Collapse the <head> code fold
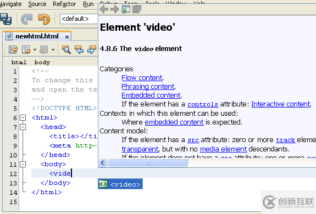The height and width of the screenshot is (214, 316). (x=23, y=127)
